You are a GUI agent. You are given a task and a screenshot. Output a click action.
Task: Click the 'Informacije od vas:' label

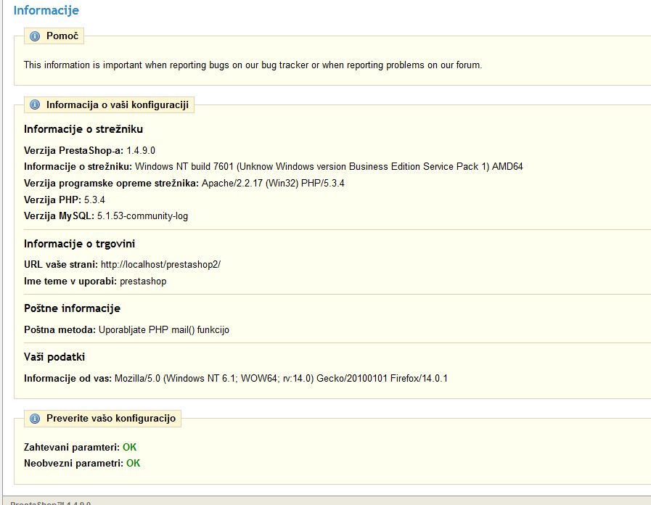coord(67,379)
